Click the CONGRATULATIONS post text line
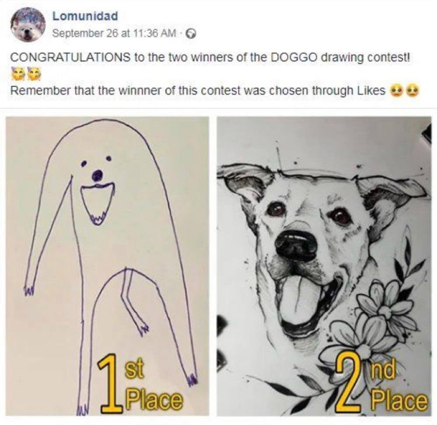This screenshot has width=437, height=425. pyautogui.click(x=211, y=58)
